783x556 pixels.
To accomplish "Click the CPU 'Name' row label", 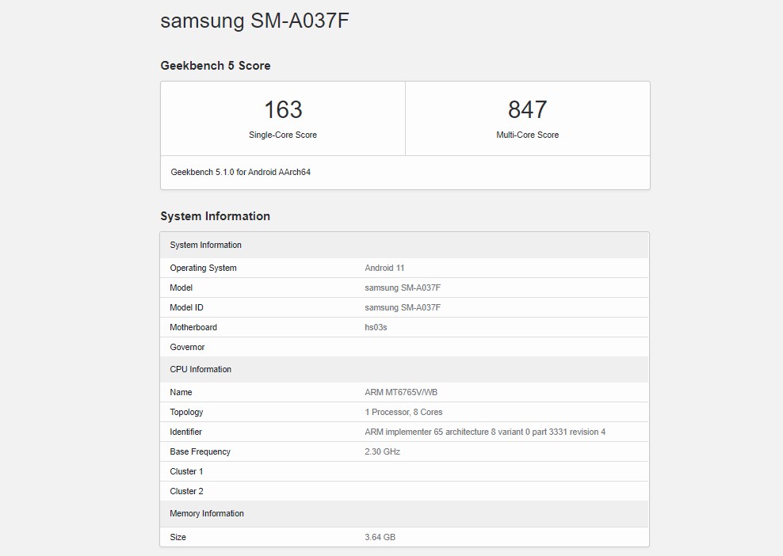I will coord(181,392).
